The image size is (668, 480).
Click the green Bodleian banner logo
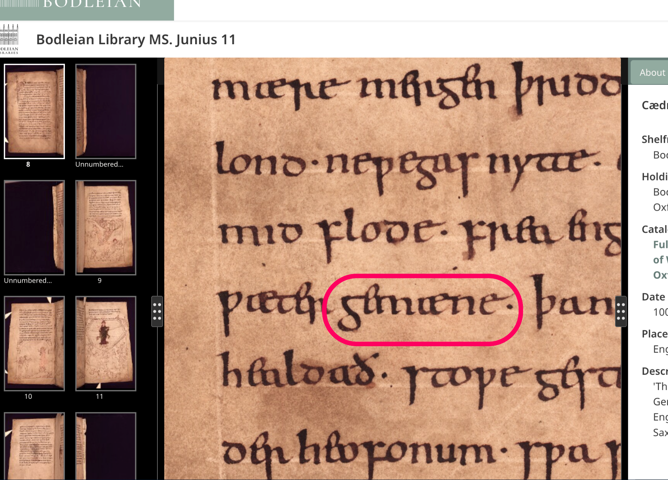(87, 7)
